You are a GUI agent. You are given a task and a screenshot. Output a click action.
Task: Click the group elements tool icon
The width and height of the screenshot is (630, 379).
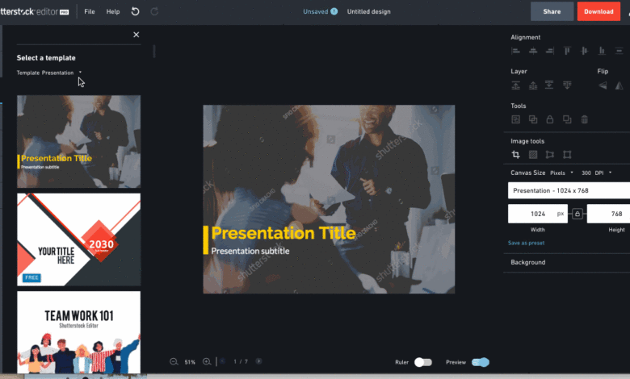pyautogui.click(x=533, y=119)
